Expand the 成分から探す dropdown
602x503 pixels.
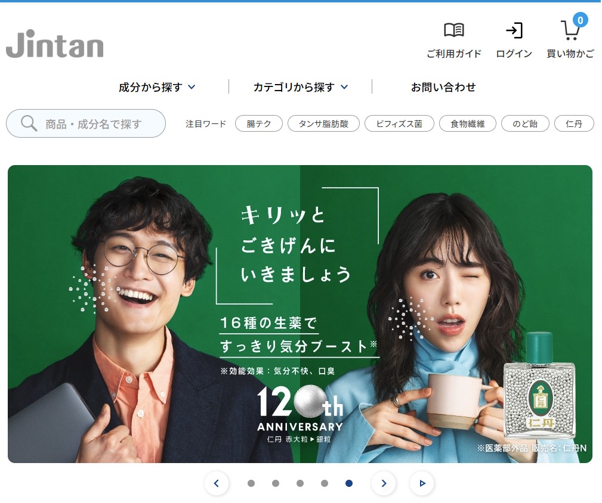tap(157, 87)
